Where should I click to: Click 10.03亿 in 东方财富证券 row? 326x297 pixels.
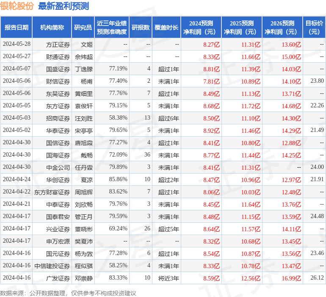tap(251, 192)
